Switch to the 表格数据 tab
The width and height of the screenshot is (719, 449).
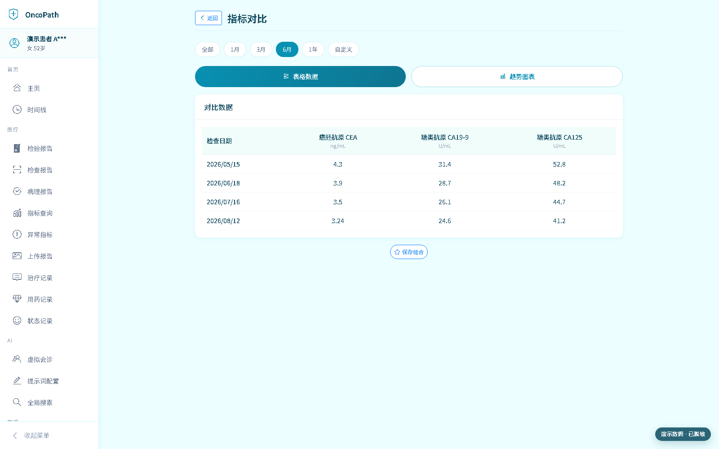300,76
